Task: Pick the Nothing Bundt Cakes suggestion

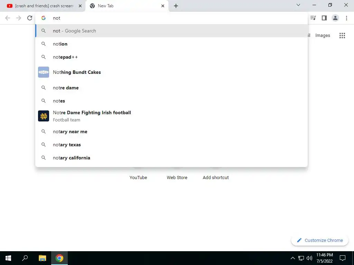Action: click(x=171, y=72)
